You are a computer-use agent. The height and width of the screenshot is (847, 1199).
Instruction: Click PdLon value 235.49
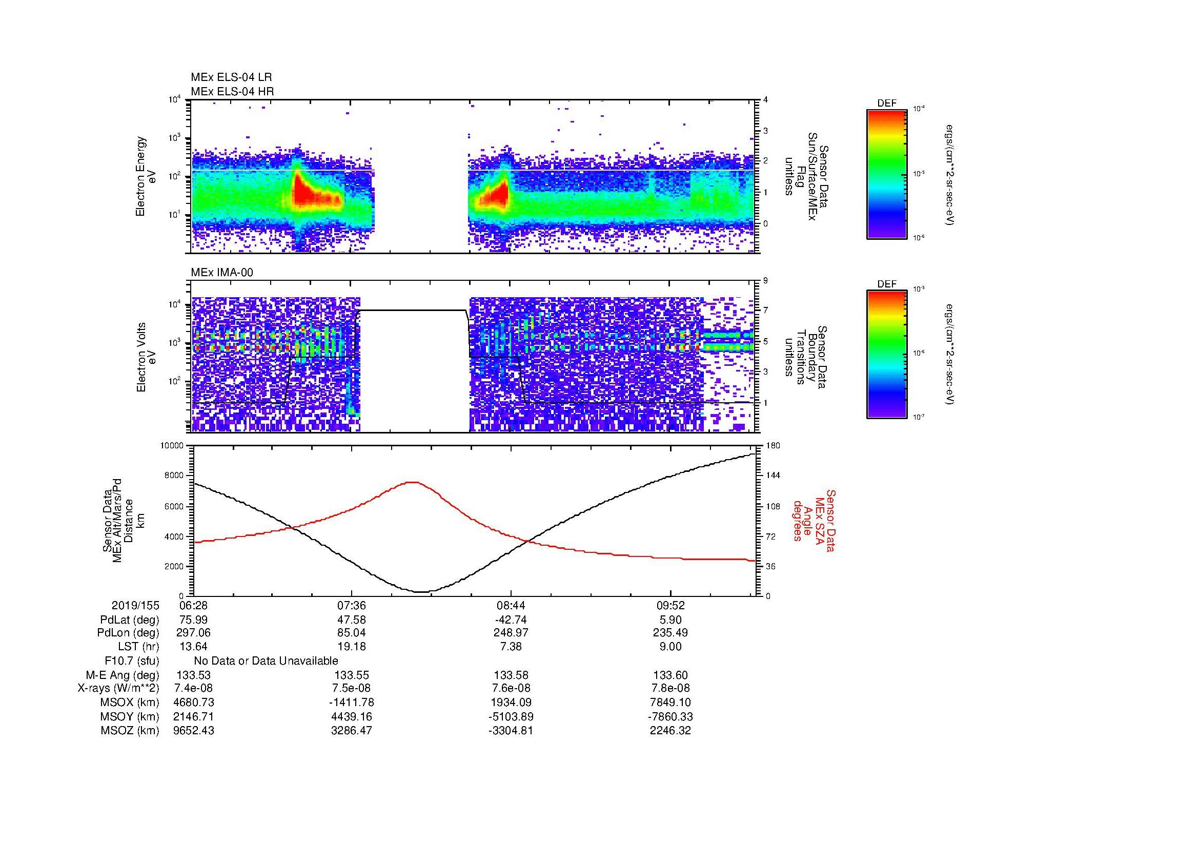[x=670, y=633]
